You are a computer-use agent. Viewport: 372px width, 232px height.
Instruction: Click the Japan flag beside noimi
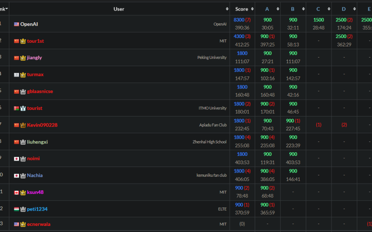click(16, 159)
